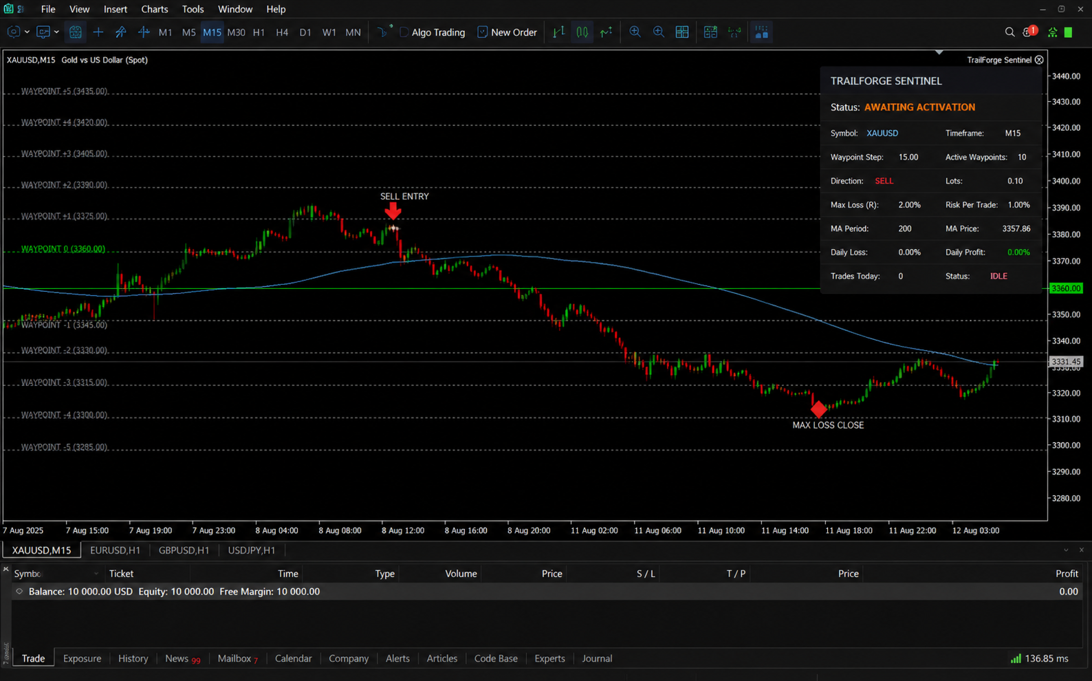Switch chart to M30 timeframe
Screen dimensions: 1092x681
pyautogui.click(x=236, y=32)
